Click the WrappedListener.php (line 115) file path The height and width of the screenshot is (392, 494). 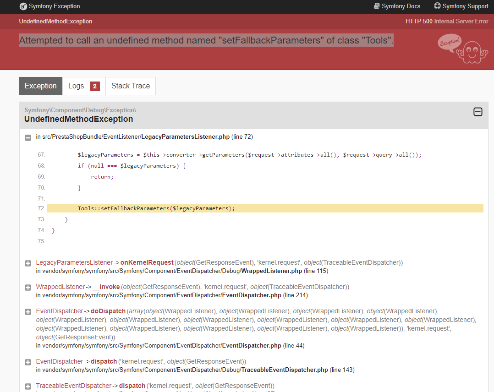coord(182,271)
